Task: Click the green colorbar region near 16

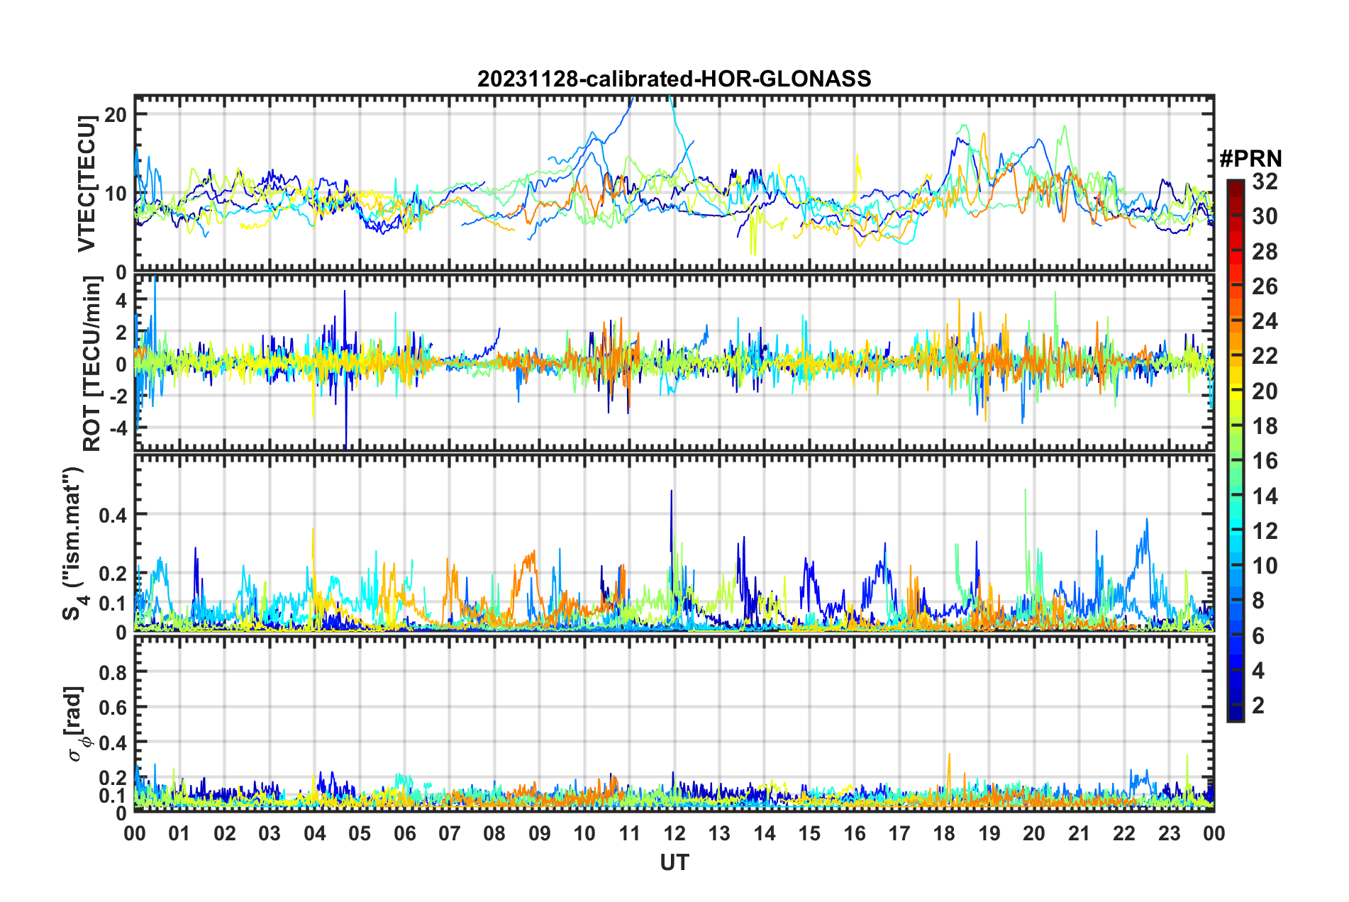Action: point(1235,461)
